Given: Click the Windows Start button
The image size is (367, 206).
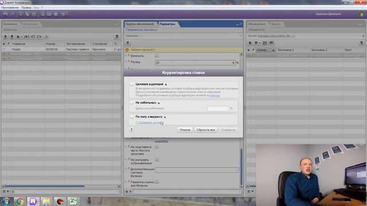Looking at the screenshot, I should click(6, 201).
